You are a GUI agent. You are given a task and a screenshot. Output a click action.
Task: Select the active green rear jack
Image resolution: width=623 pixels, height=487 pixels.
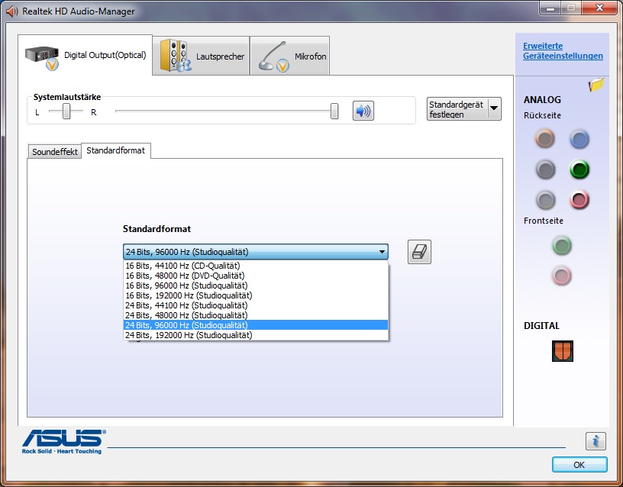tap(579, 169)
